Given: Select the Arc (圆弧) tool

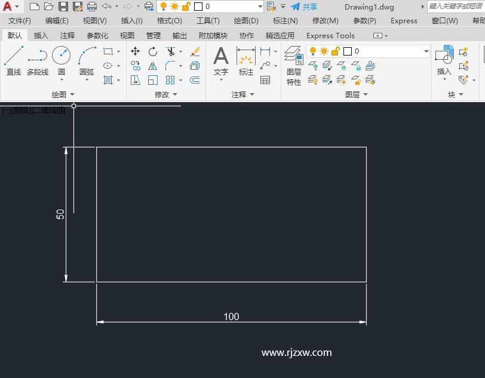Looking at the screenshot, I should [87, 61].
